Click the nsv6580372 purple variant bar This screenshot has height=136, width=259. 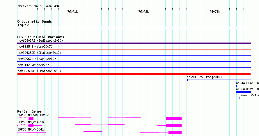click(x=134, y=43)
